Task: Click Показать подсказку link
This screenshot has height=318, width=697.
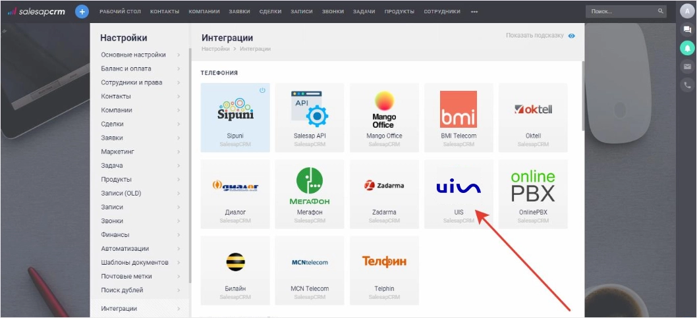Action: 534,35
